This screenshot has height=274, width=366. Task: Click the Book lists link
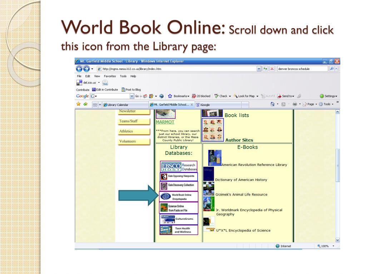[x=237, y=115]
